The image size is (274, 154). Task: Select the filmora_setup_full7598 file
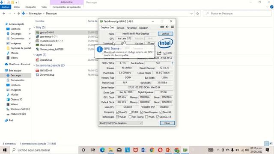51,49
